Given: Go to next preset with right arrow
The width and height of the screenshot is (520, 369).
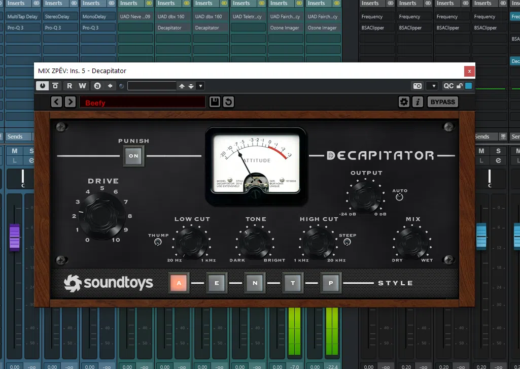Looking at the screenshot, I should coord(70,102).
